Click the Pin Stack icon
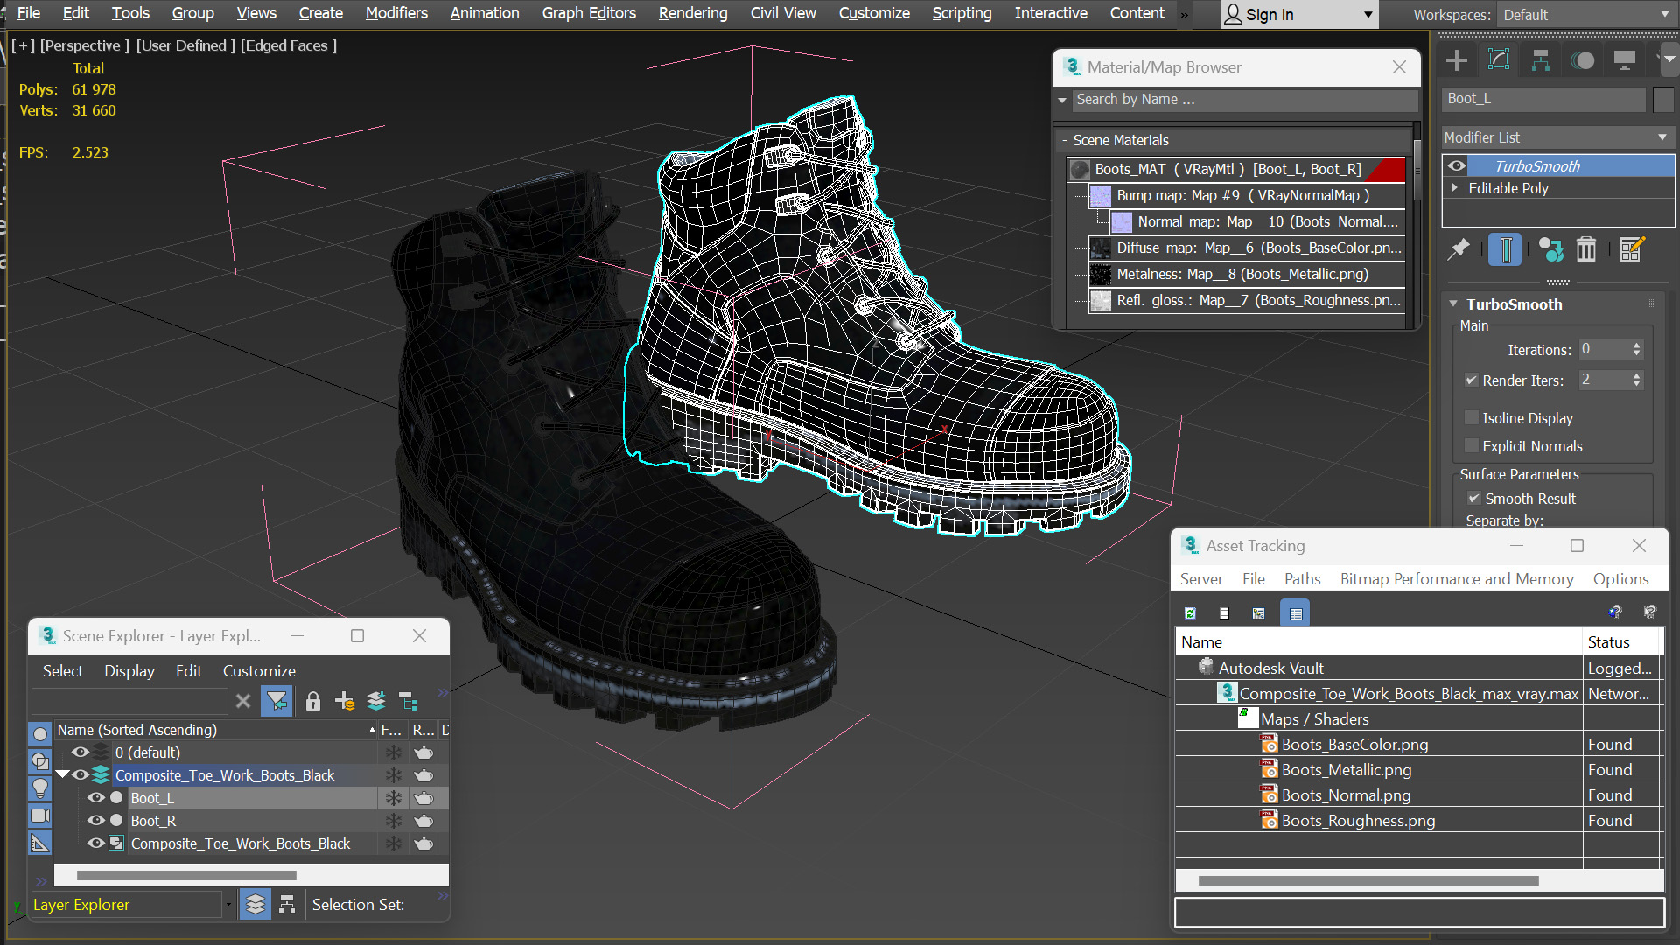Viewport: 1680px width, 945px height. [1459, 250]
